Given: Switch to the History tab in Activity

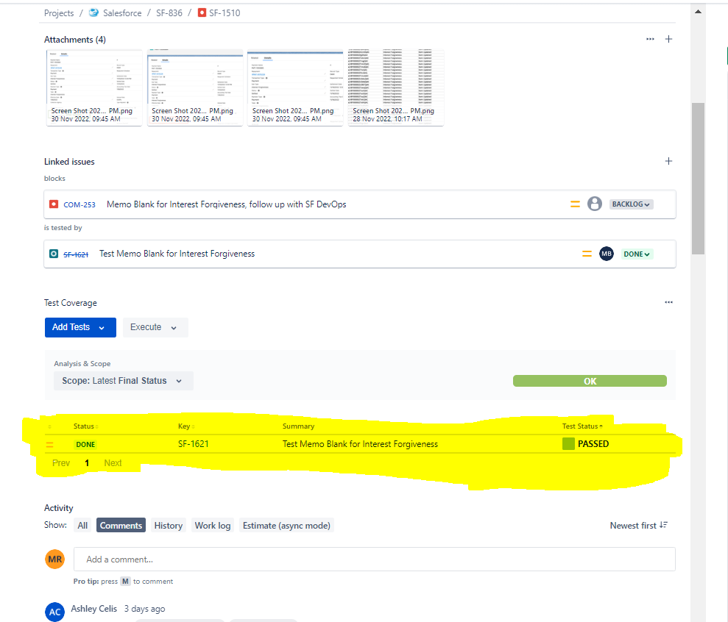Looking at the screenshot, I should click(x=168, y=525).
